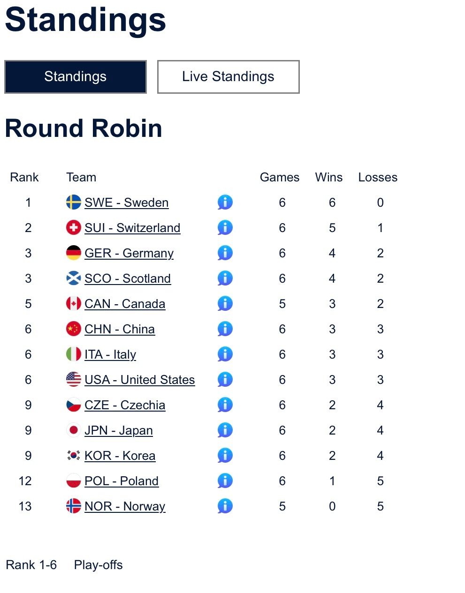The width and height of the screenshot is (465, 593).
Task: Click the info icon for Poland
Action: click(x=225, y=481)
